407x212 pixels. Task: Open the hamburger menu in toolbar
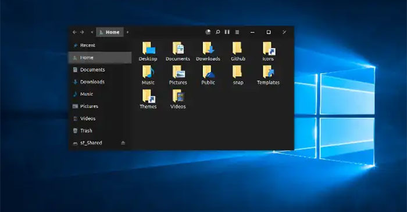(x=237, y=32)
